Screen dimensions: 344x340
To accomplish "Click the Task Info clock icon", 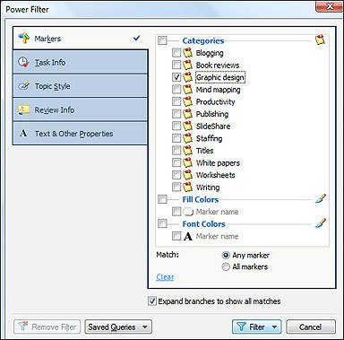I will [23, 62].
